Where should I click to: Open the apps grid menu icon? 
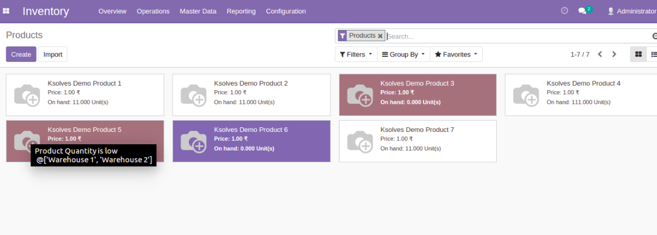click(6, 11)
